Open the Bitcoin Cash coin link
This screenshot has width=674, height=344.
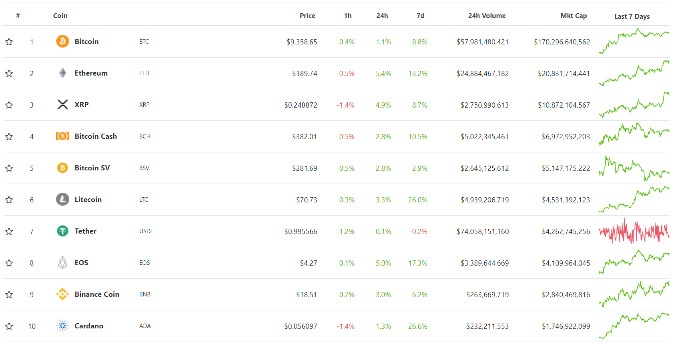pyautogui.click(x=96, y=136)
